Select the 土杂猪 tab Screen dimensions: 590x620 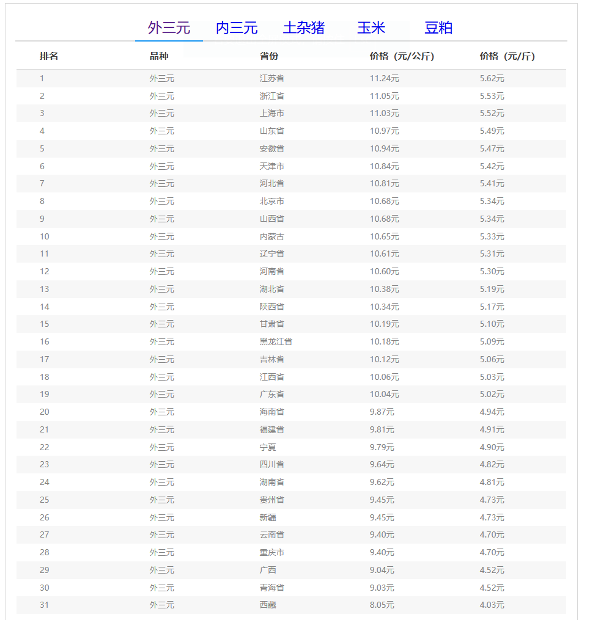pos(304,28)
